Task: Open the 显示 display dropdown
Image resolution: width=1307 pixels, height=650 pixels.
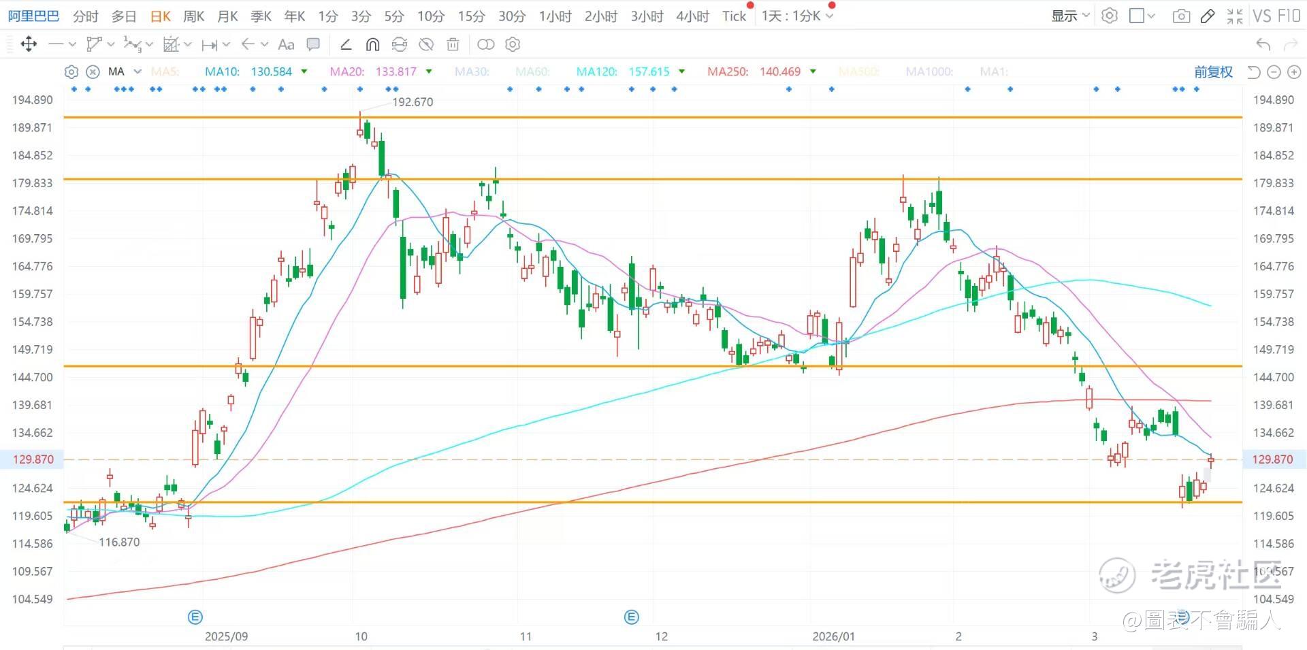Action: 1070,16
